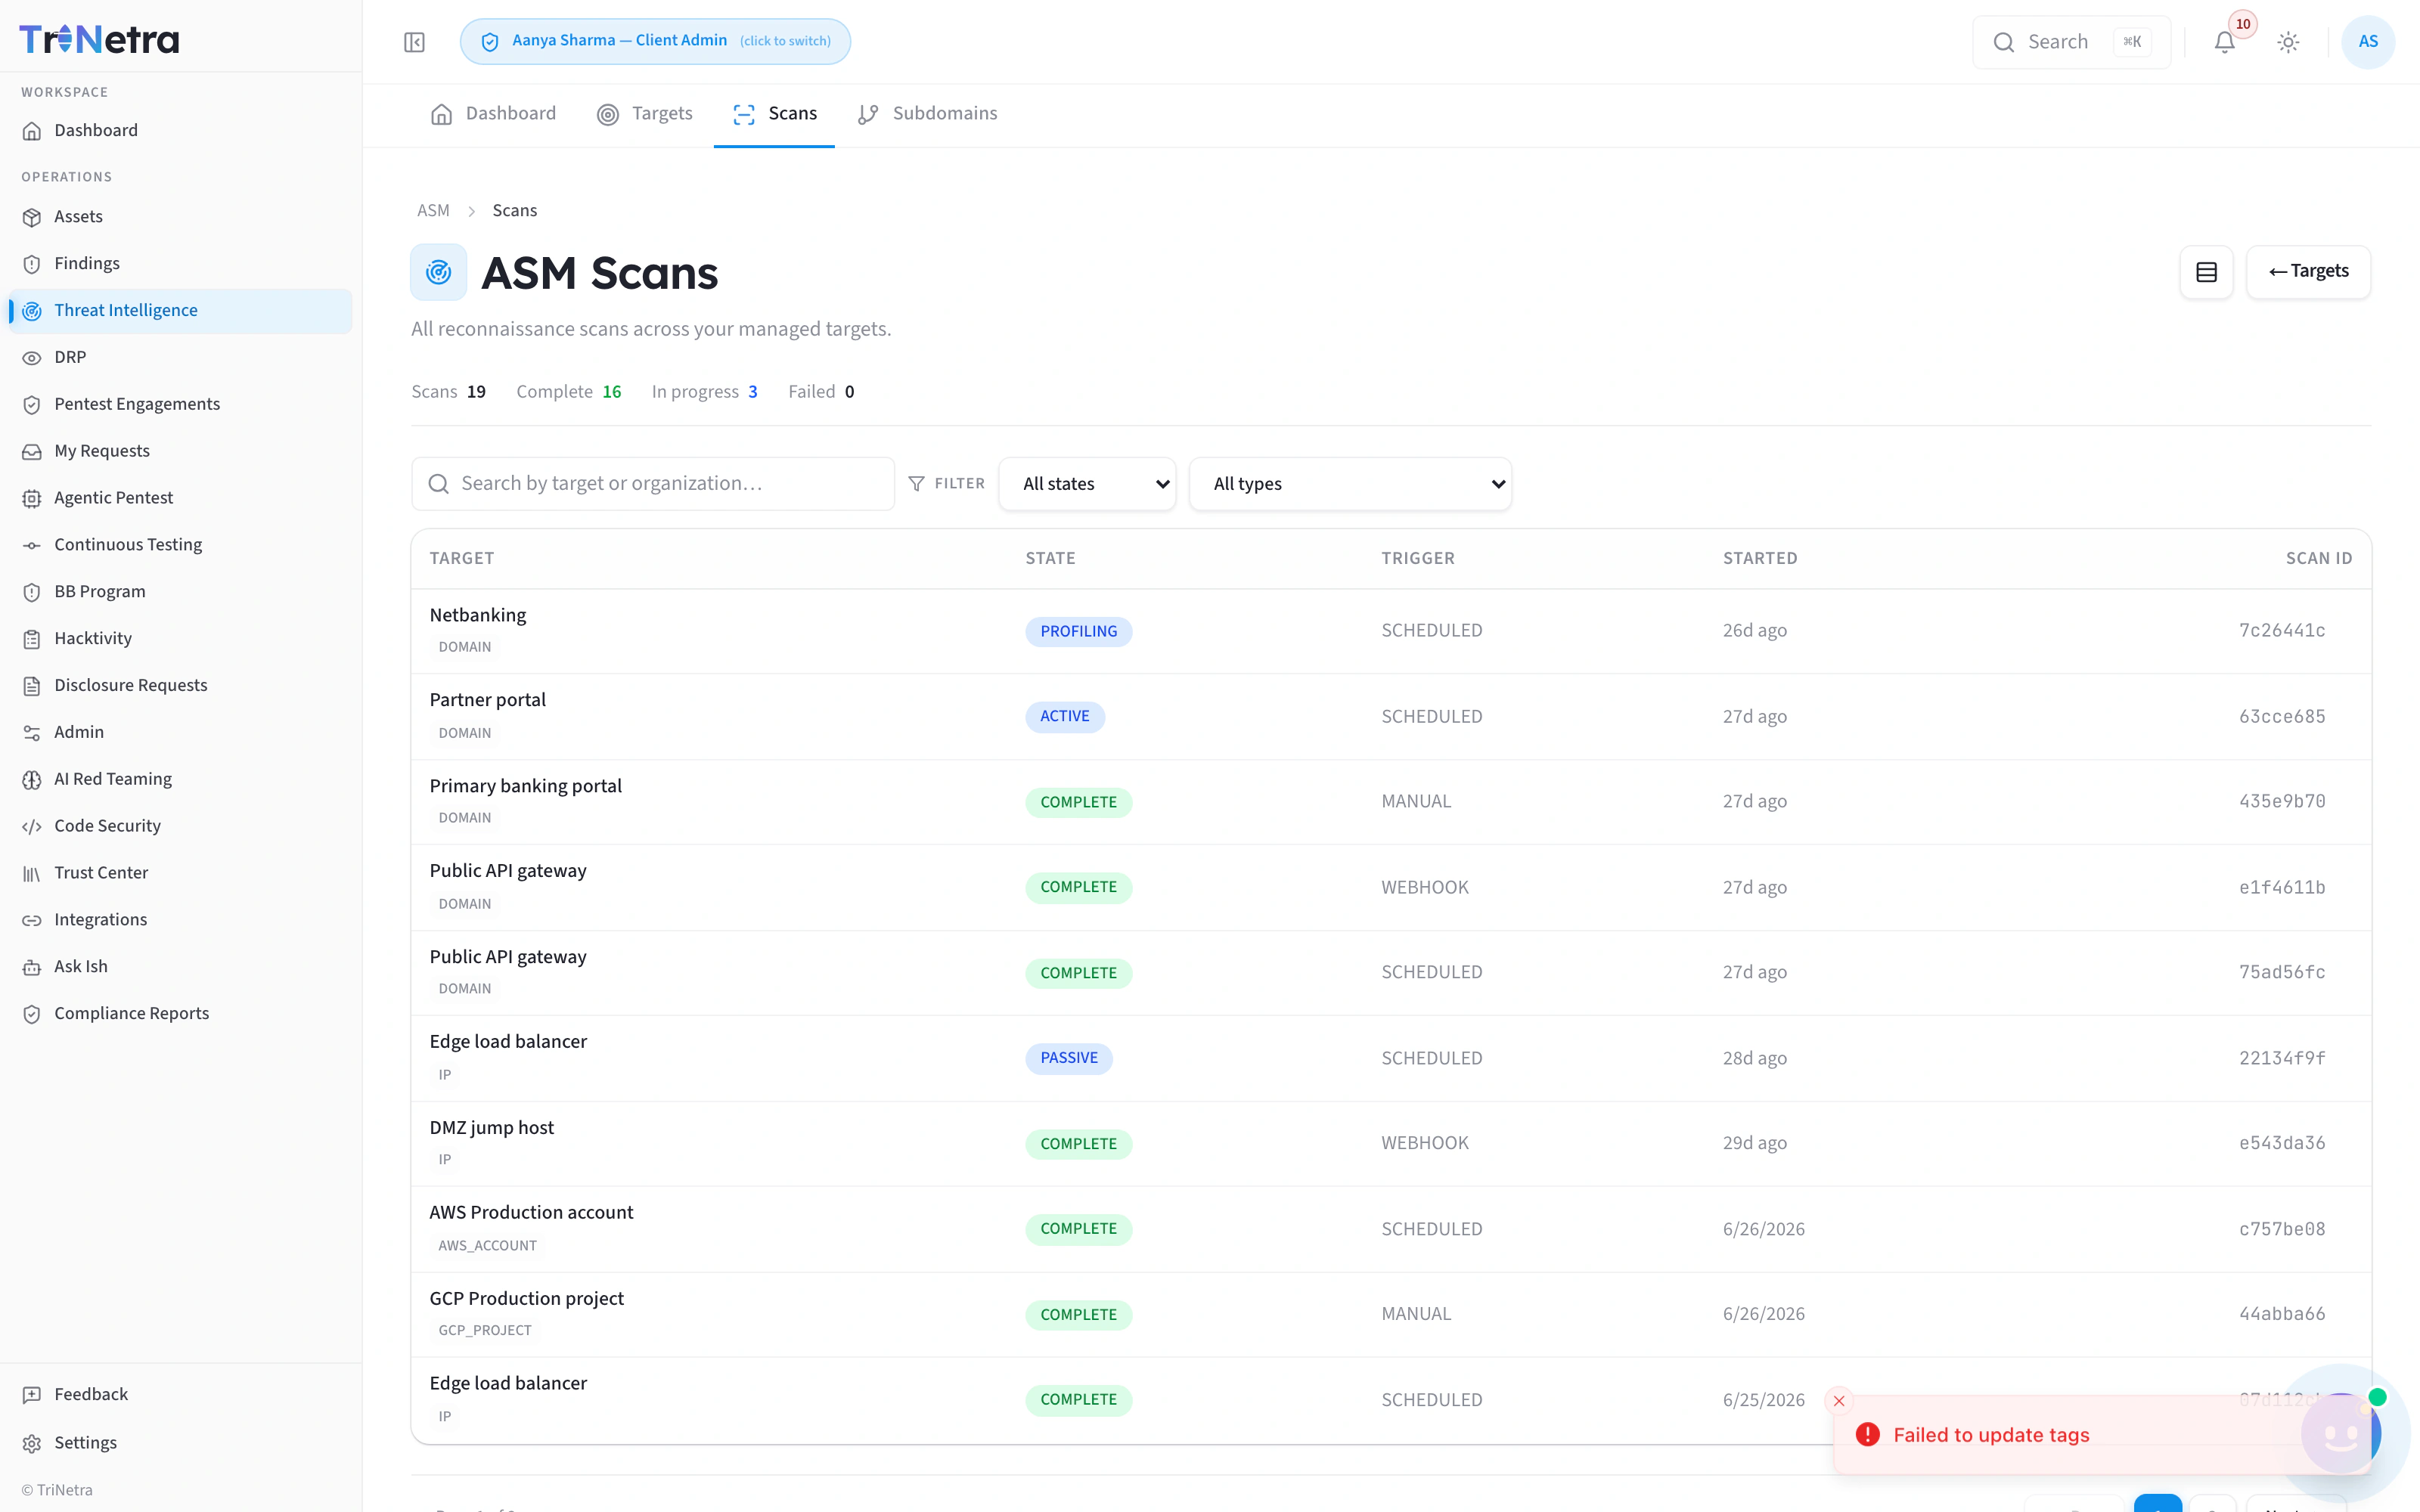Switch to the Dashboard tab
This screenshot has height=1512, width=2420.
[493, 114]
